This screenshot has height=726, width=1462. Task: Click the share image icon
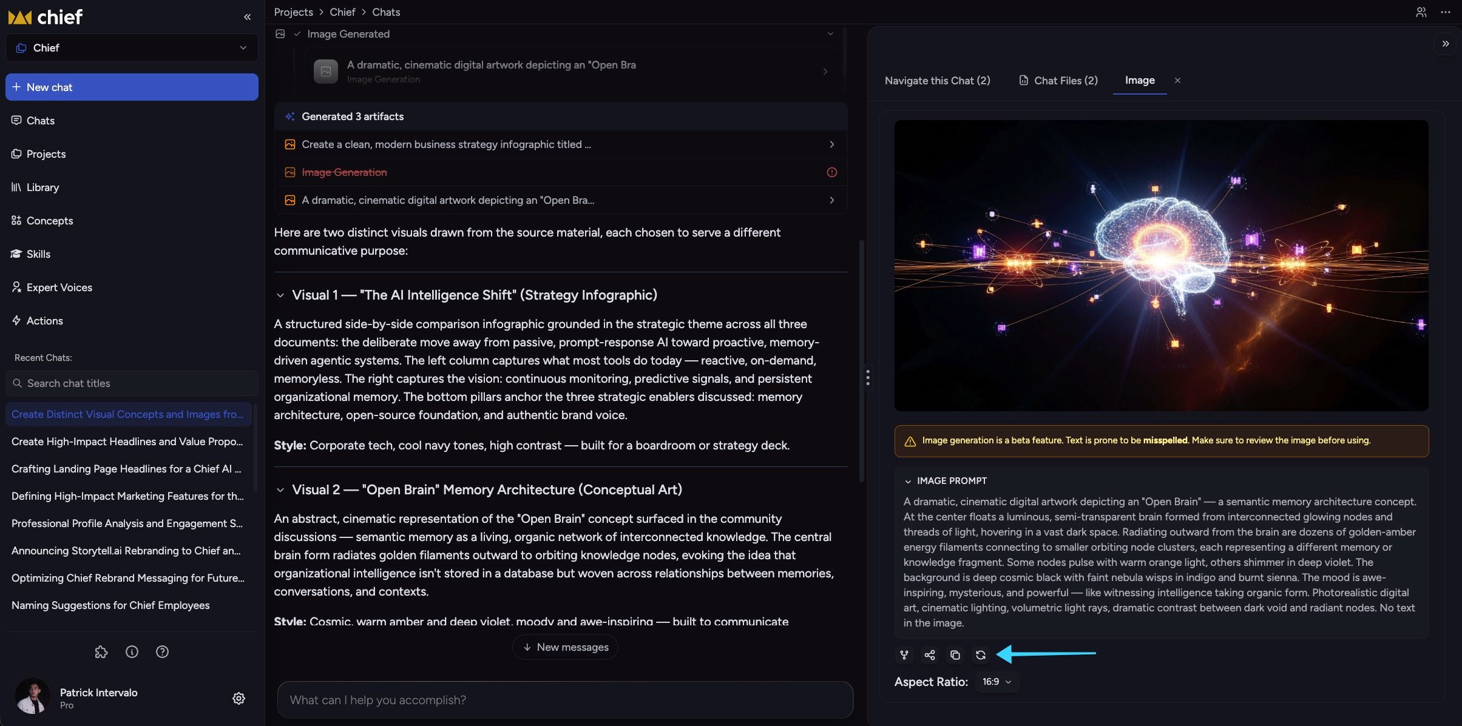click(x=929, y=654)
